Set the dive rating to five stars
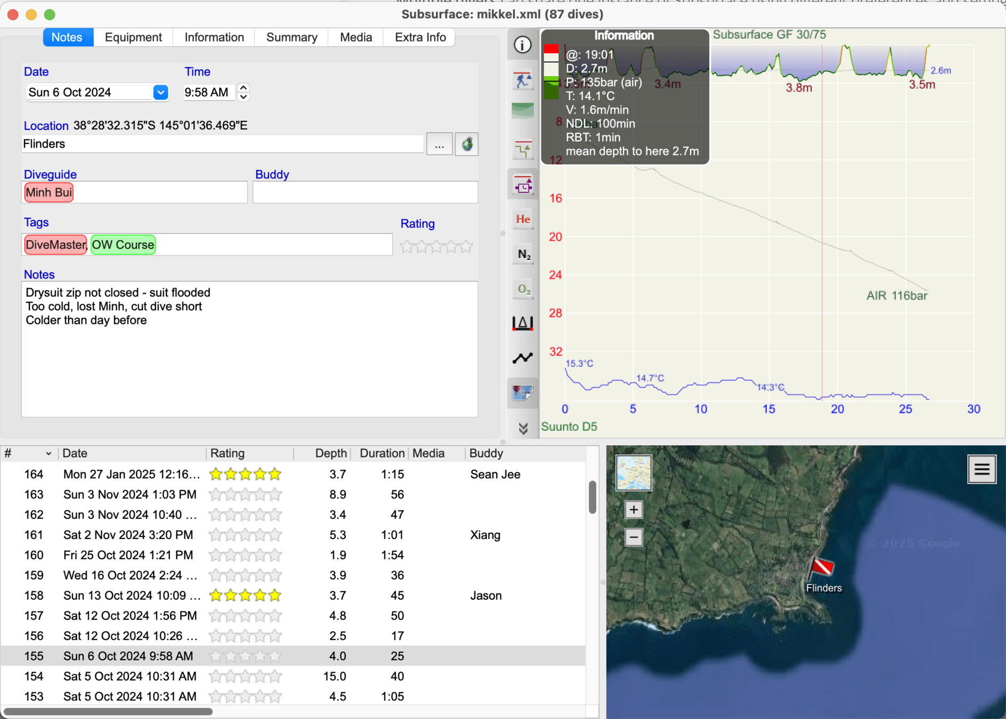The image size is (1006, 719). point(466,247)
